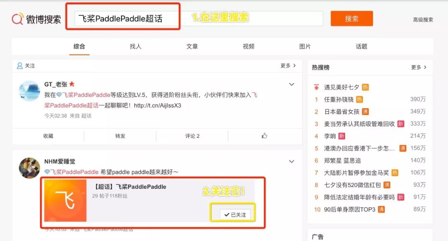Click the orange 飞 super-topic thumbnail
The width and height of the screenshot is (448, 241).
(x=65, y=200)
